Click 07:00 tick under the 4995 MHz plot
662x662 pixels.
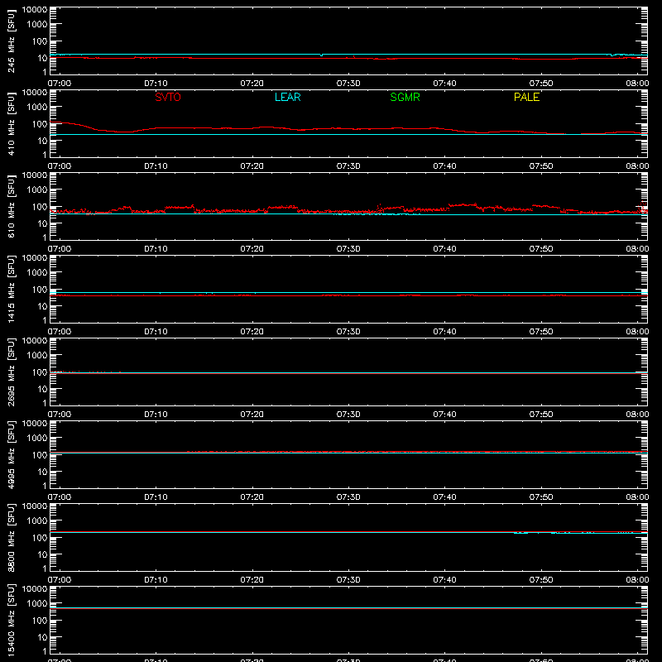click(60, 497)
